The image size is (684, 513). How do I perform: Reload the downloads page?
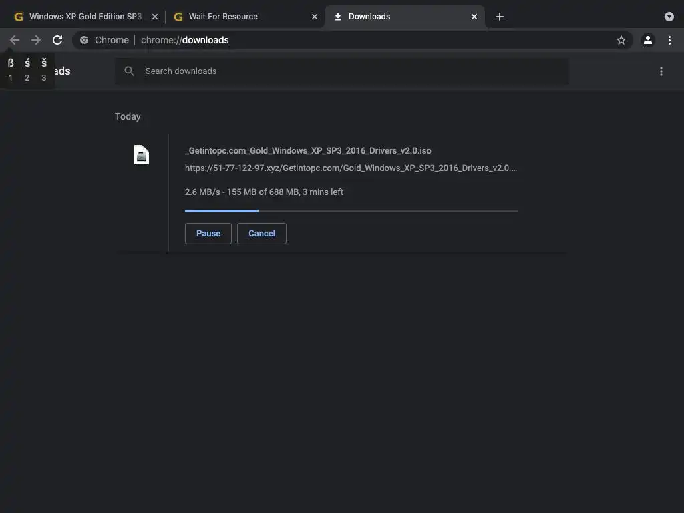click(x=57, y=40)
